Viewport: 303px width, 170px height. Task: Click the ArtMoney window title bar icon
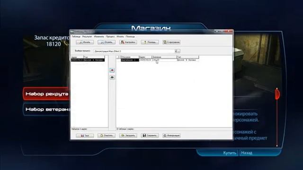[72, 32]
